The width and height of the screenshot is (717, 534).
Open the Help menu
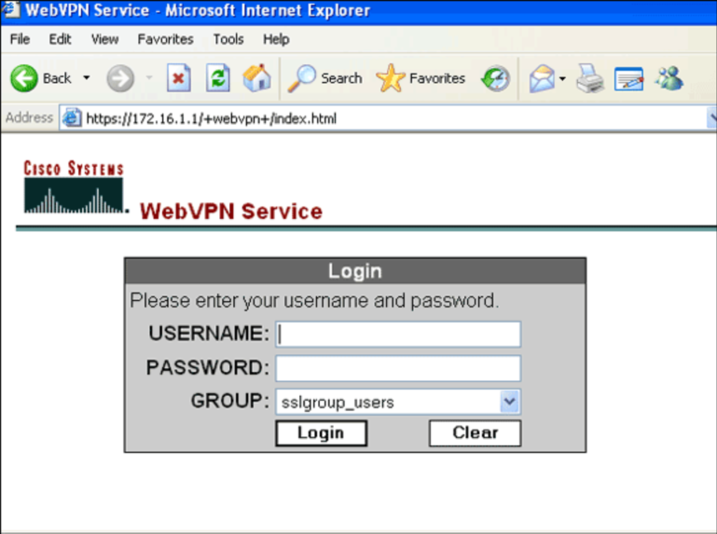pos(276,39)
